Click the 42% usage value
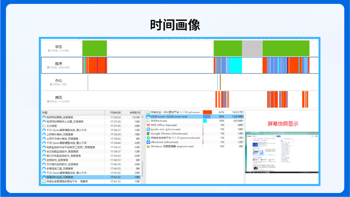The image size is (350, 197). coord(221,112)
